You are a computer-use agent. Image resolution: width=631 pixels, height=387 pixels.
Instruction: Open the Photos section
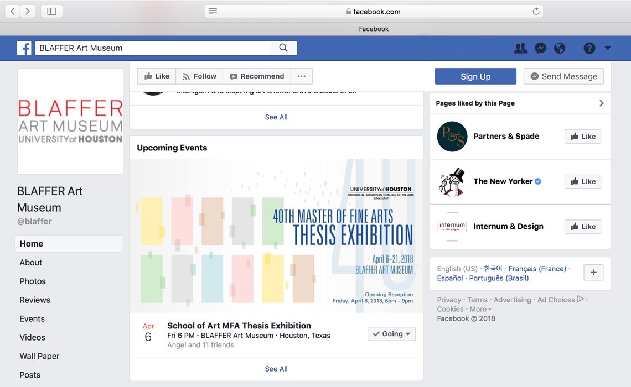tap(33, 281)
